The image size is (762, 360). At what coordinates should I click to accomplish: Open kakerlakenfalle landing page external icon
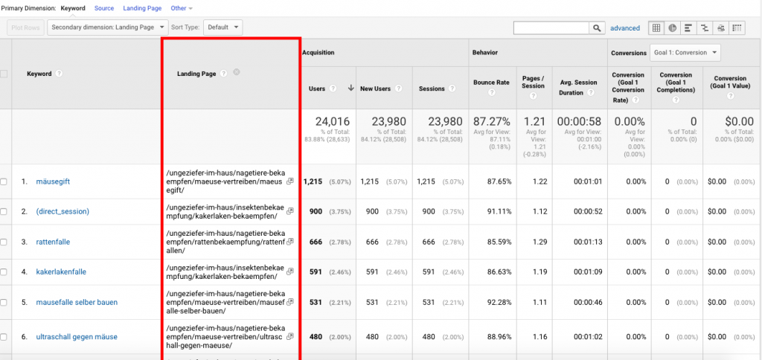tap(290, 271)
